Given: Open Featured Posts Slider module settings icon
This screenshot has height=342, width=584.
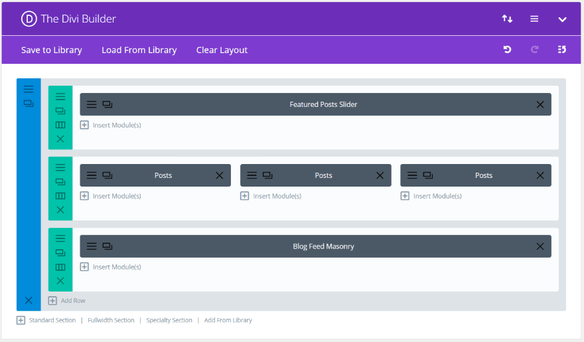Looking at the screenshot, I should pos(92,104).
